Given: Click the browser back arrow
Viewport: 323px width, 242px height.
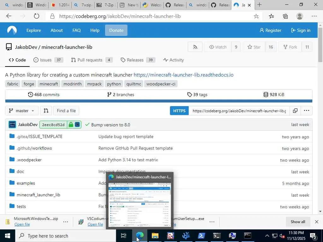Looking at the screenshot, I should point(9,16).
